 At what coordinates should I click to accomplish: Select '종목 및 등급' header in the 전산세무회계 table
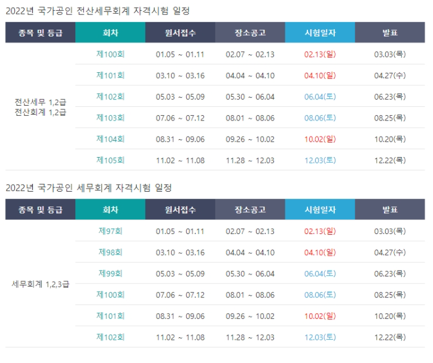(x=40, y=32)
